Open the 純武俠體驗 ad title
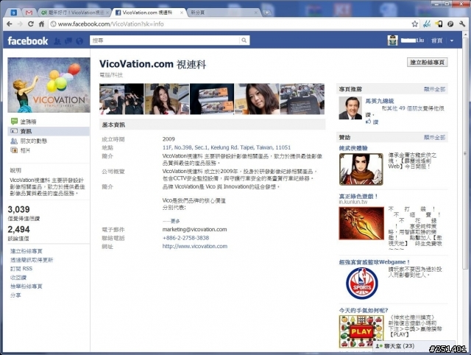471x355 pixels. point(353,148)
